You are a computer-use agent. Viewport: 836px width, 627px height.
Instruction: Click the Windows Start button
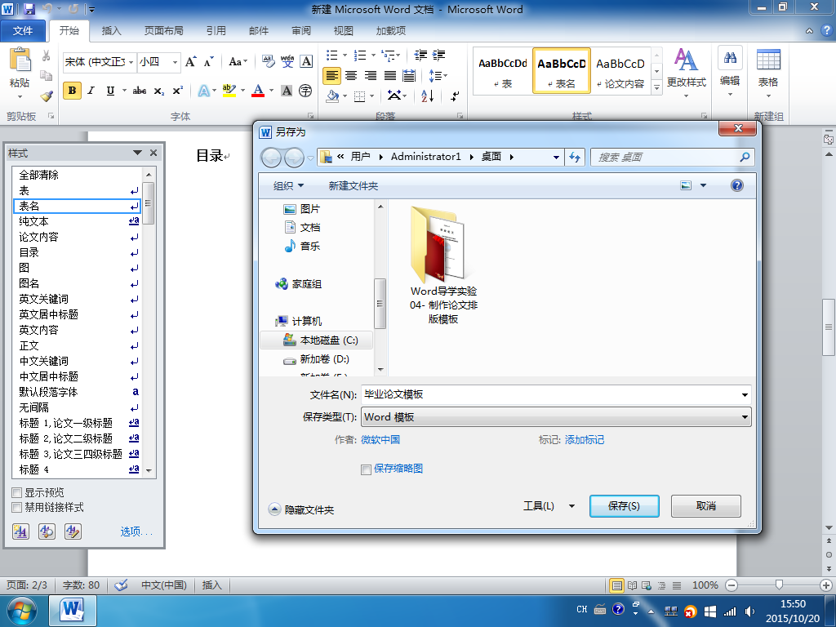click(21, 611)
